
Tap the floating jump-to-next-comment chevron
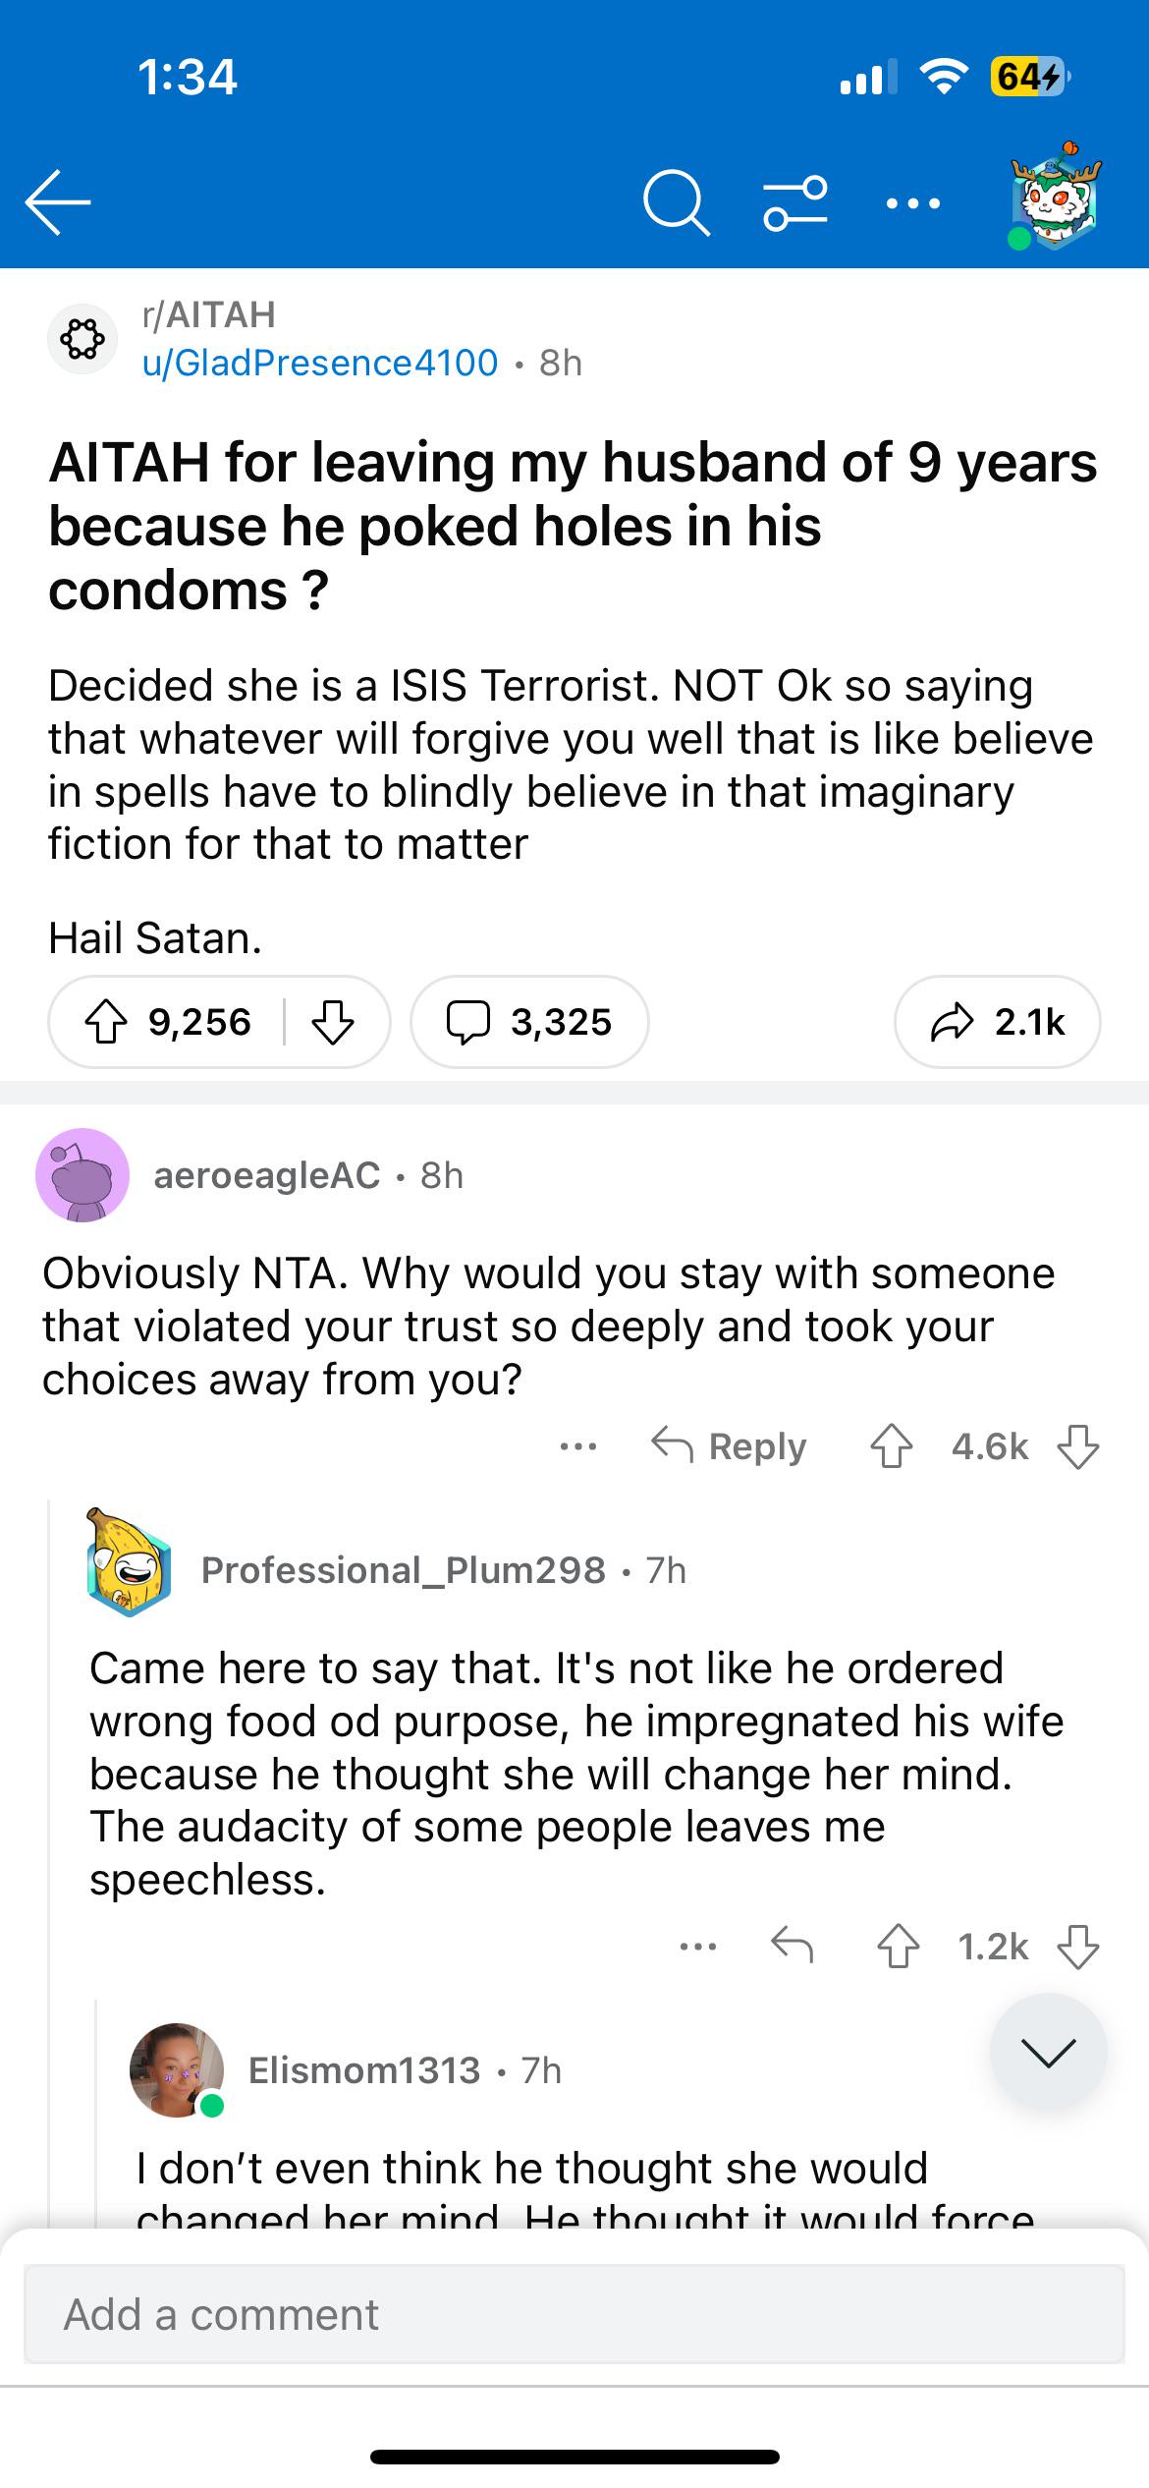coord(1048,2052)
